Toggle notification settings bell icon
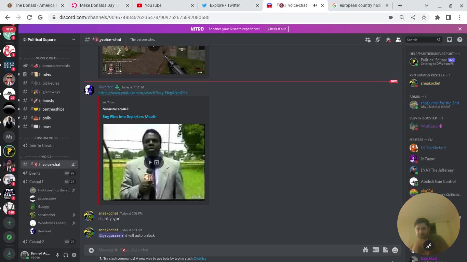The image size is (467, 262). click(x=378, y=40)
